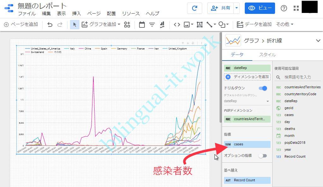Click the refresh data button

[194, 8]
